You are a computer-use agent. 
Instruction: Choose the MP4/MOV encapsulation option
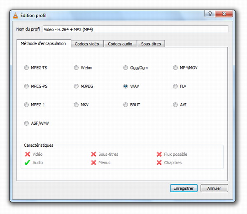[x=176, y=68]
